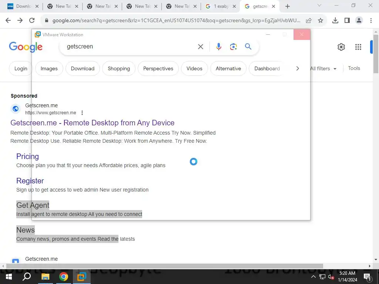Click the VMware Workstation title bar icon

point(38,34)
